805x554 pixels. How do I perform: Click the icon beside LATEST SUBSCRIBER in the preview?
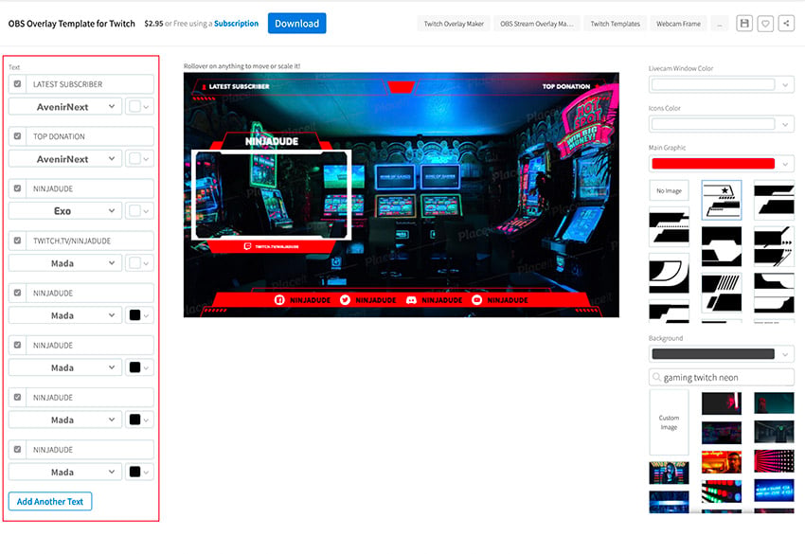point(204,87)
